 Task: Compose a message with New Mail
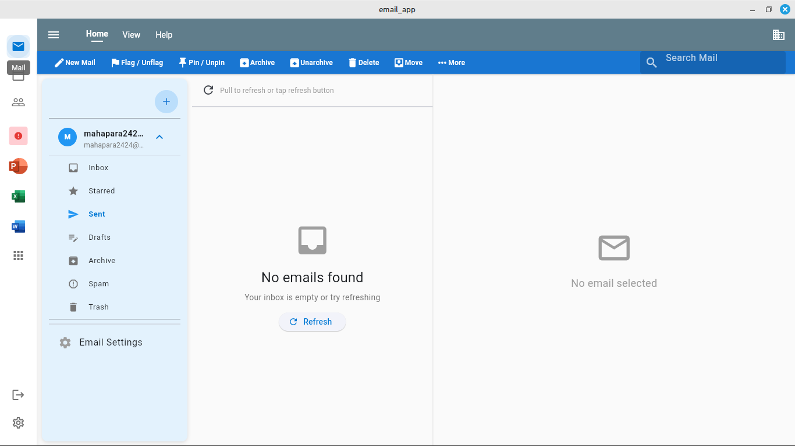(74, 63)
